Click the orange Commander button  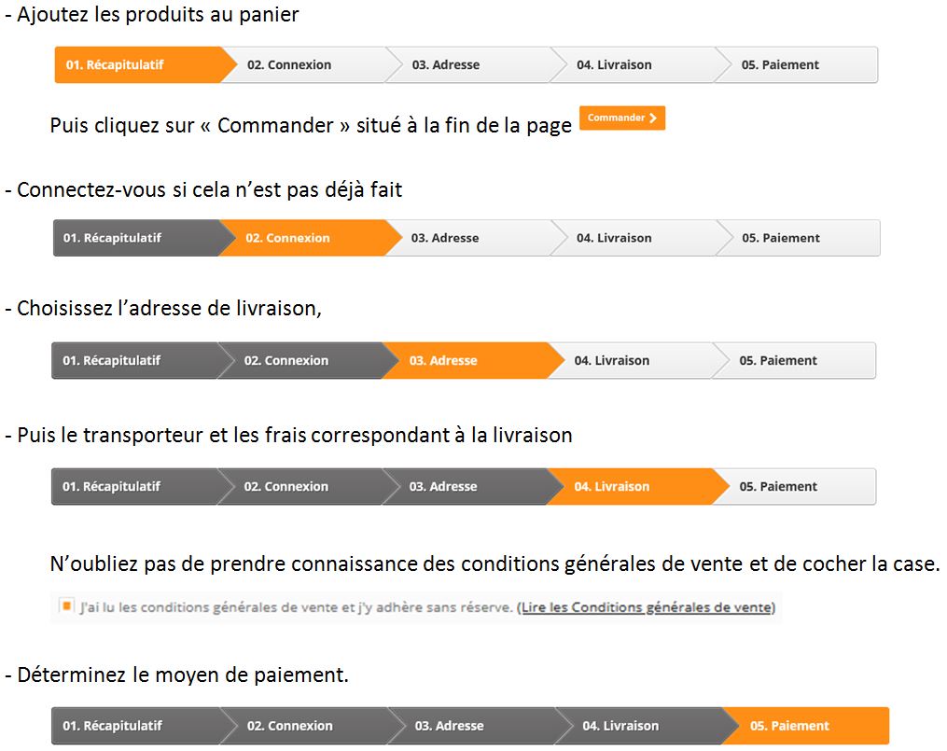[x=622, y=118]
